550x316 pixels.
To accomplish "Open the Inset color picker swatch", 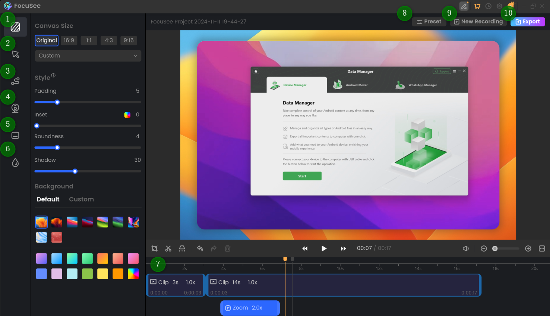I will tap(127, 115).
